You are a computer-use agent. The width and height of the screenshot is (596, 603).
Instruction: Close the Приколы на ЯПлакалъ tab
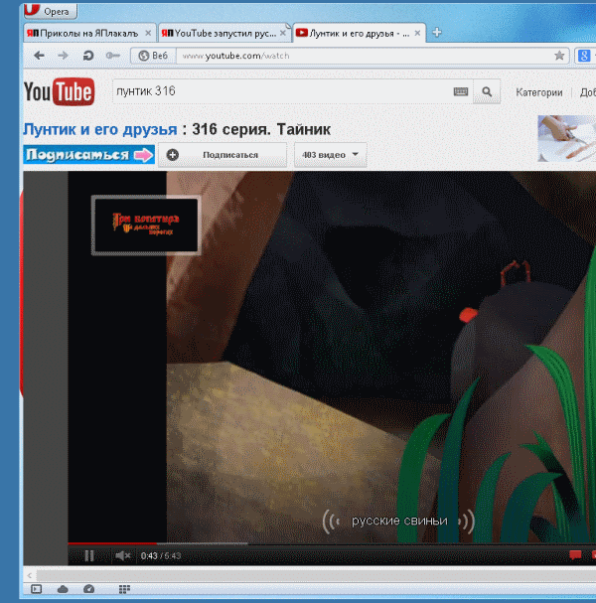pyautogui.click(x=148, y=34)
